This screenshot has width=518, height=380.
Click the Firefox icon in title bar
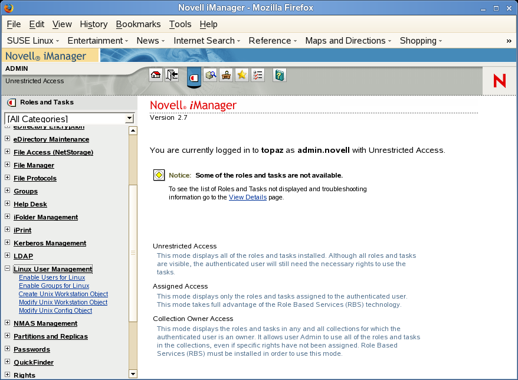(9, 8)
